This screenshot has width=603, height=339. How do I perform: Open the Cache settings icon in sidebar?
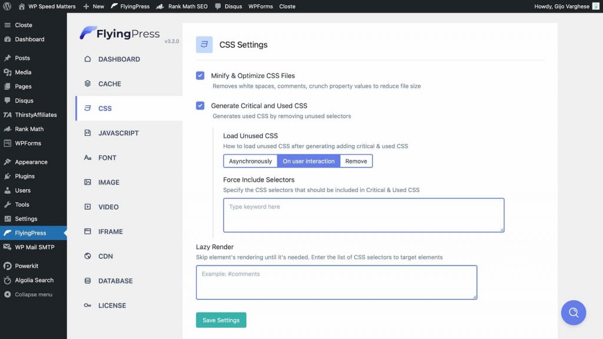[x=87, y=83]
